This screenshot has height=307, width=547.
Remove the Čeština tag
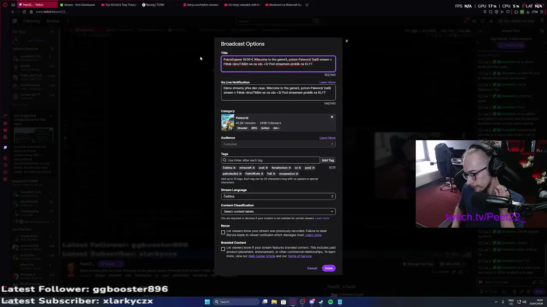(234, 168)
